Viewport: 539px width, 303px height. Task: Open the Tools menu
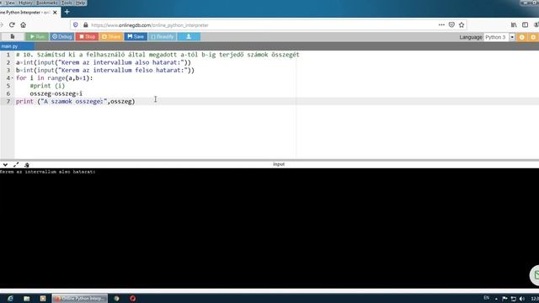point(67,3)
